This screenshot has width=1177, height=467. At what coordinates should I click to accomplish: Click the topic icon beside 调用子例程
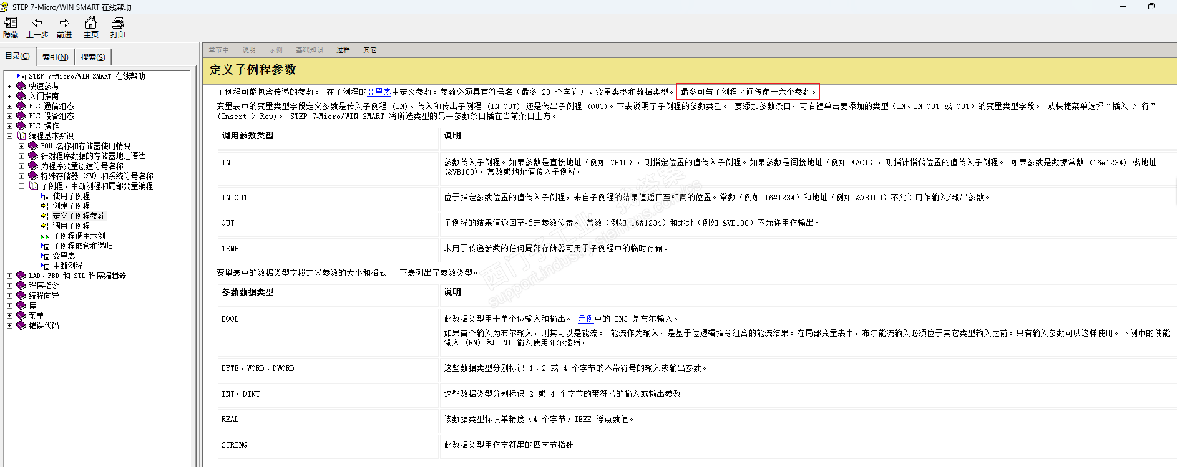point(45,226)
